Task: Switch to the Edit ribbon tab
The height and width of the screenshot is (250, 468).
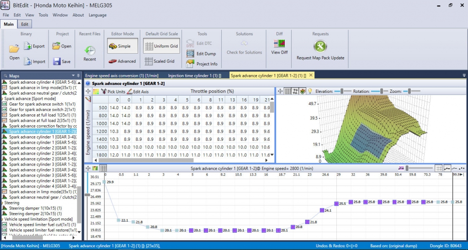Action: 25,24
